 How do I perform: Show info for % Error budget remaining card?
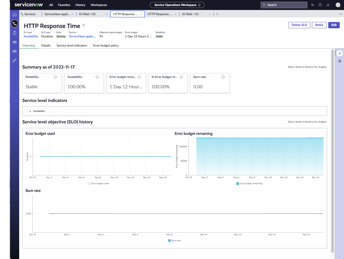click(x=181, y=77)
